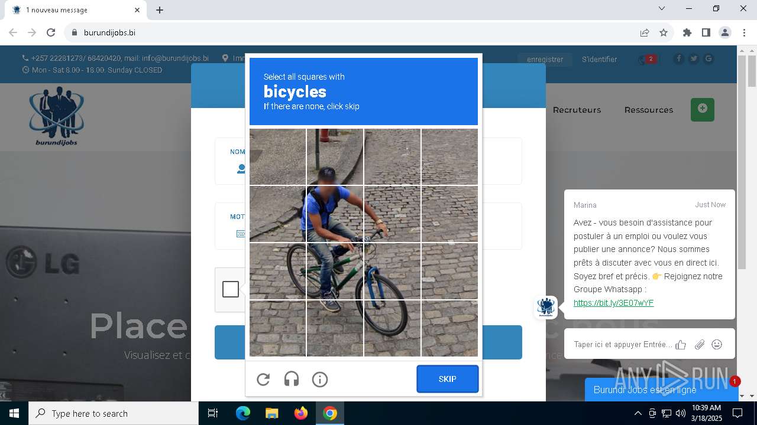Select captcha tile with rider's shoe
757x425 pixels.
[335, 329]
